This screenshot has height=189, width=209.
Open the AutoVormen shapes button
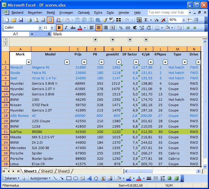tap(40, 178)
